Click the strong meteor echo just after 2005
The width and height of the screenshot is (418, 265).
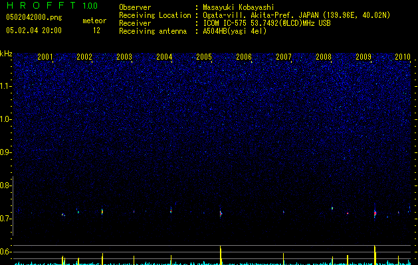point(221,213)
